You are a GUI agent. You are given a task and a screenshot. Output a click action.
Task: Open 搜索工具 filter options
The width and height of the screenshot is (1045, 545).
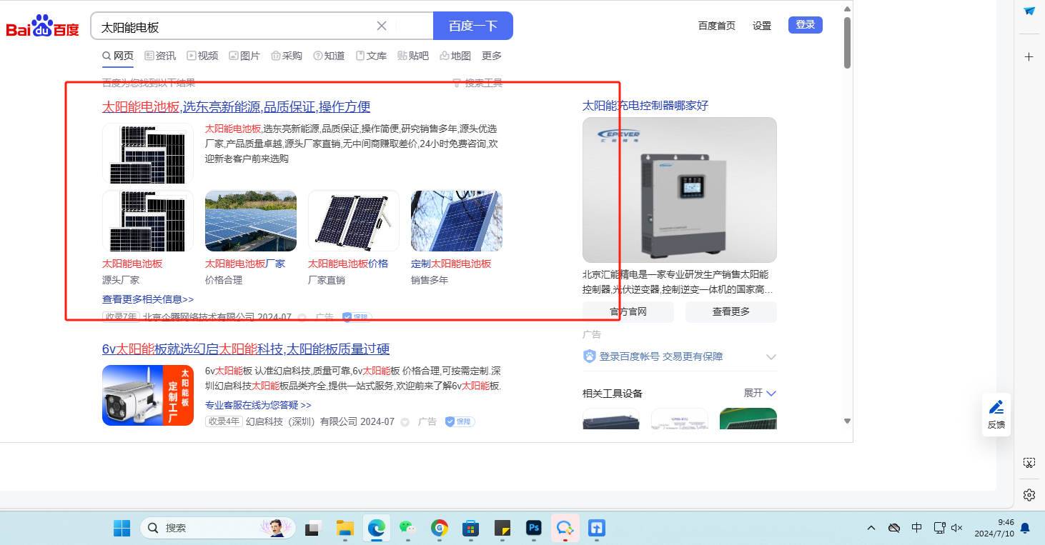point(477,83)
